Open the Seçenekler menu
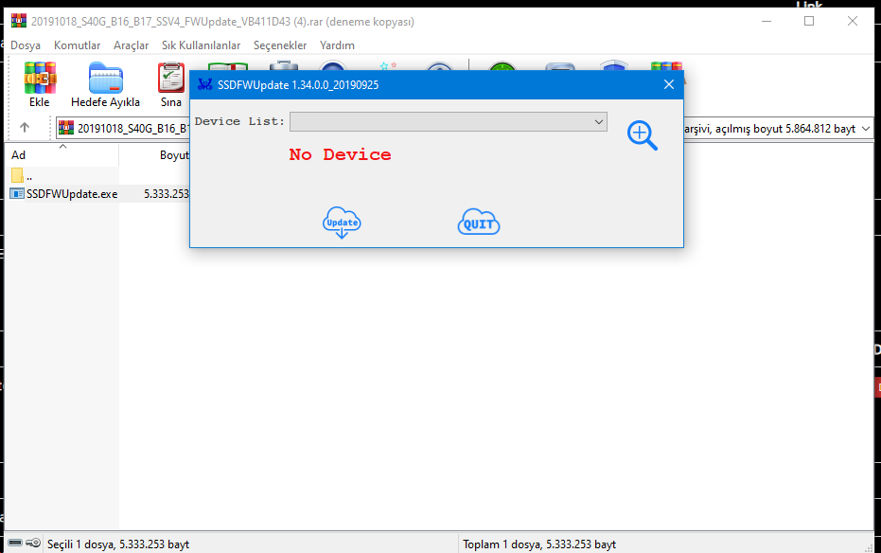The image size is (881, 553). click(280, 45)
